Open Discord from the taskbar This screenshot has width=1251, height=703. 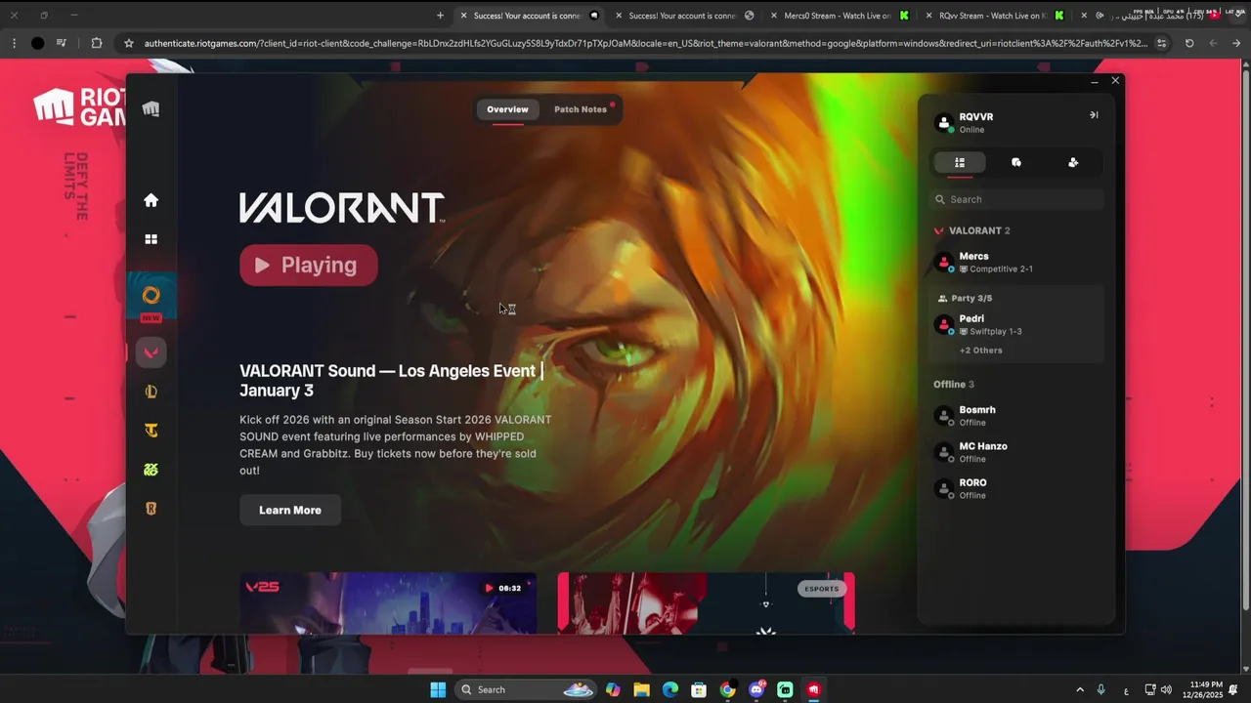[x=756, y=690]
